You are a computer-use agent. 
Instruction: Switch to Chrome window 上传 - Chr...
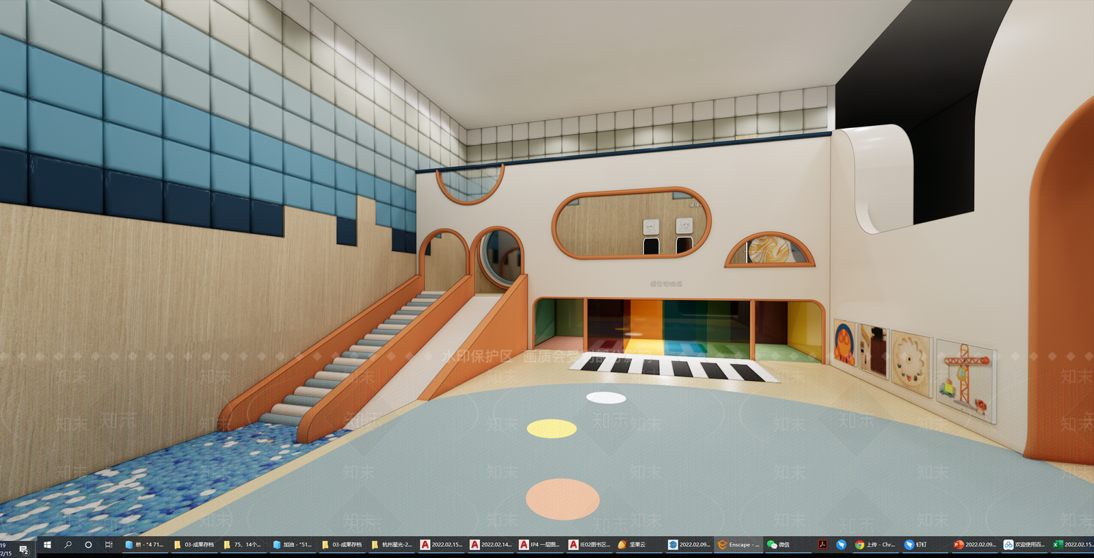point(875,545)
